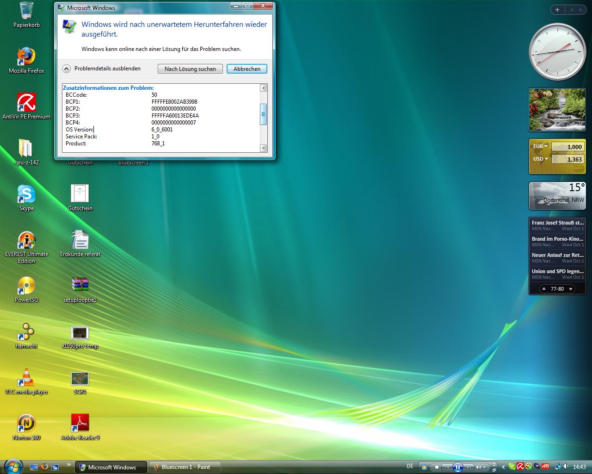This screenshot has height=474, width=592.
Task: Select EVEREST Ultimate Edition shortcut
Action: tap(26, 247)
